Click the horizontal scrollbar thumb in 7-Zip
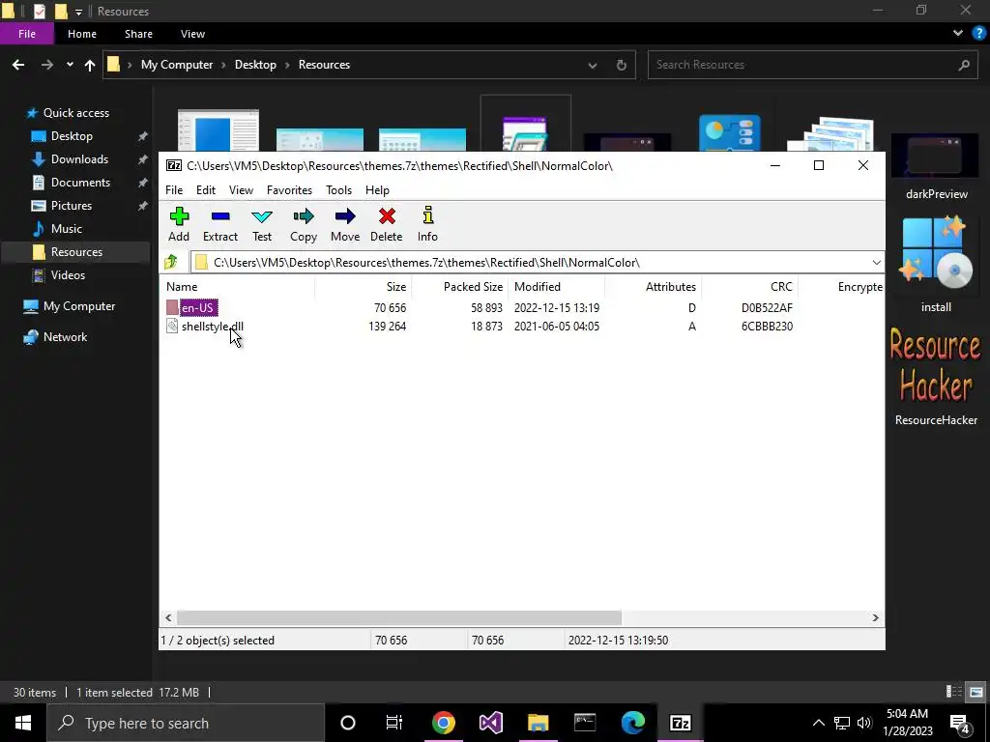 coord(399,617)
